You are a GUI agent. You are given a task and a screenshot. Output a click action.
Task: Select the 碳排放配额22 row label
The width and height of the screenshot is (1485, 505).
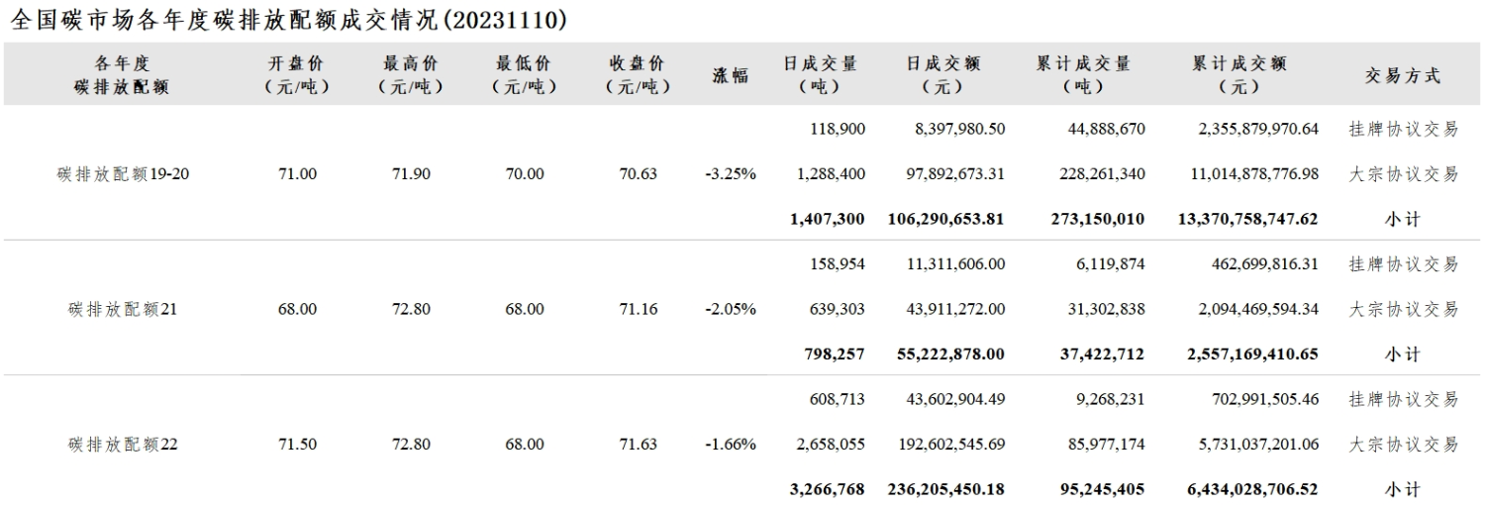(x=123, y=445)
